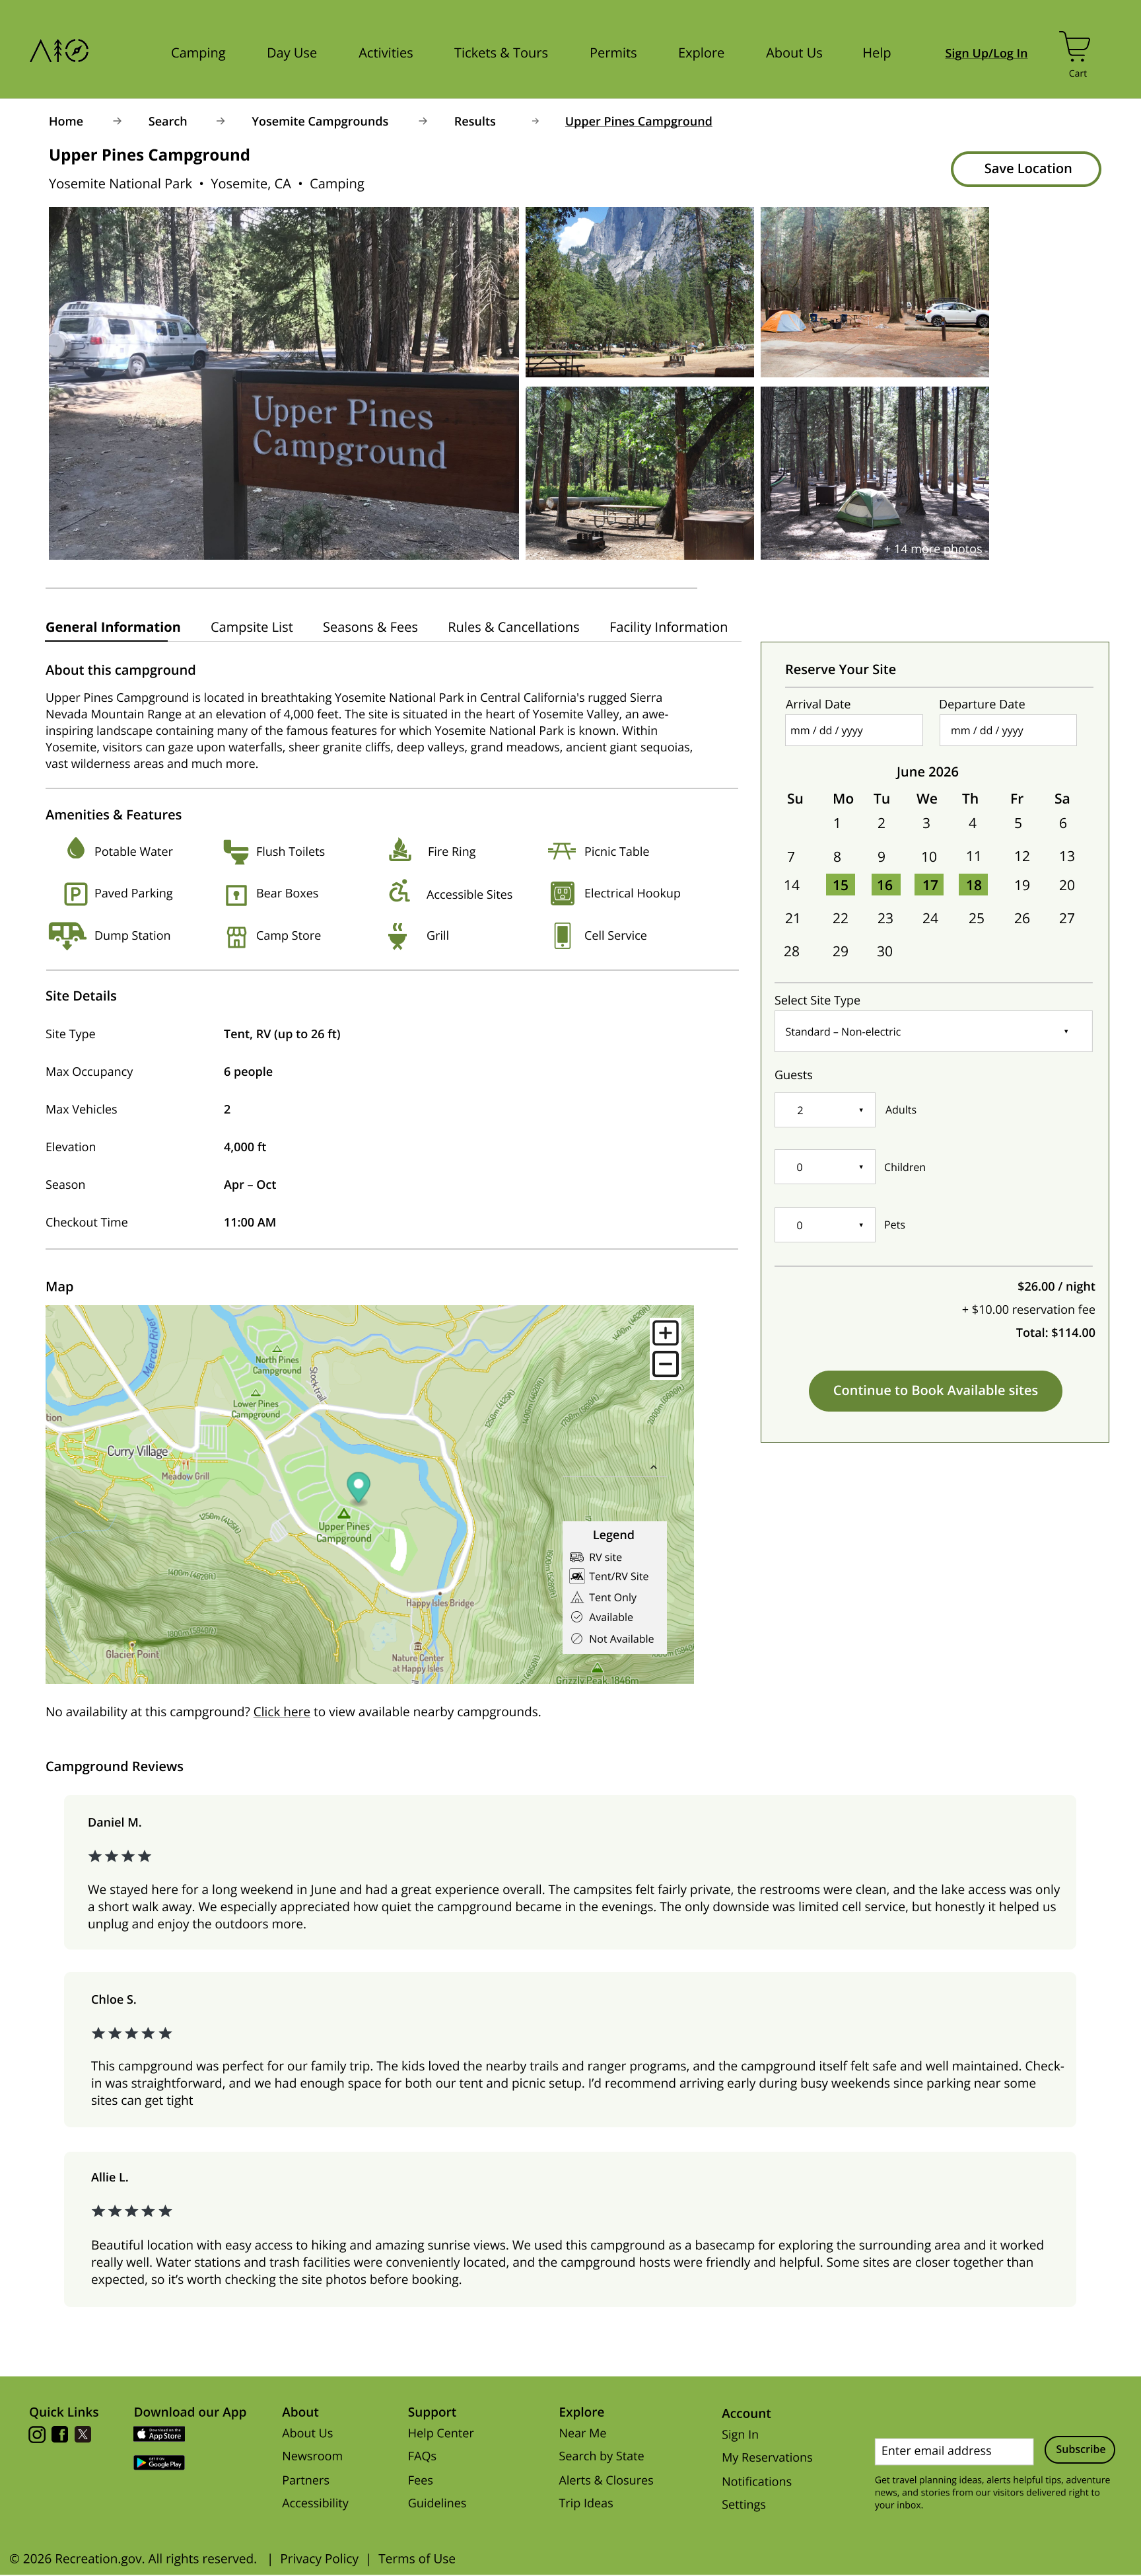Image resolution: width=1141 pixels, height=2576 pixels.
Task: Collapse the map legend chevron
Action: tap(654, 1468)
